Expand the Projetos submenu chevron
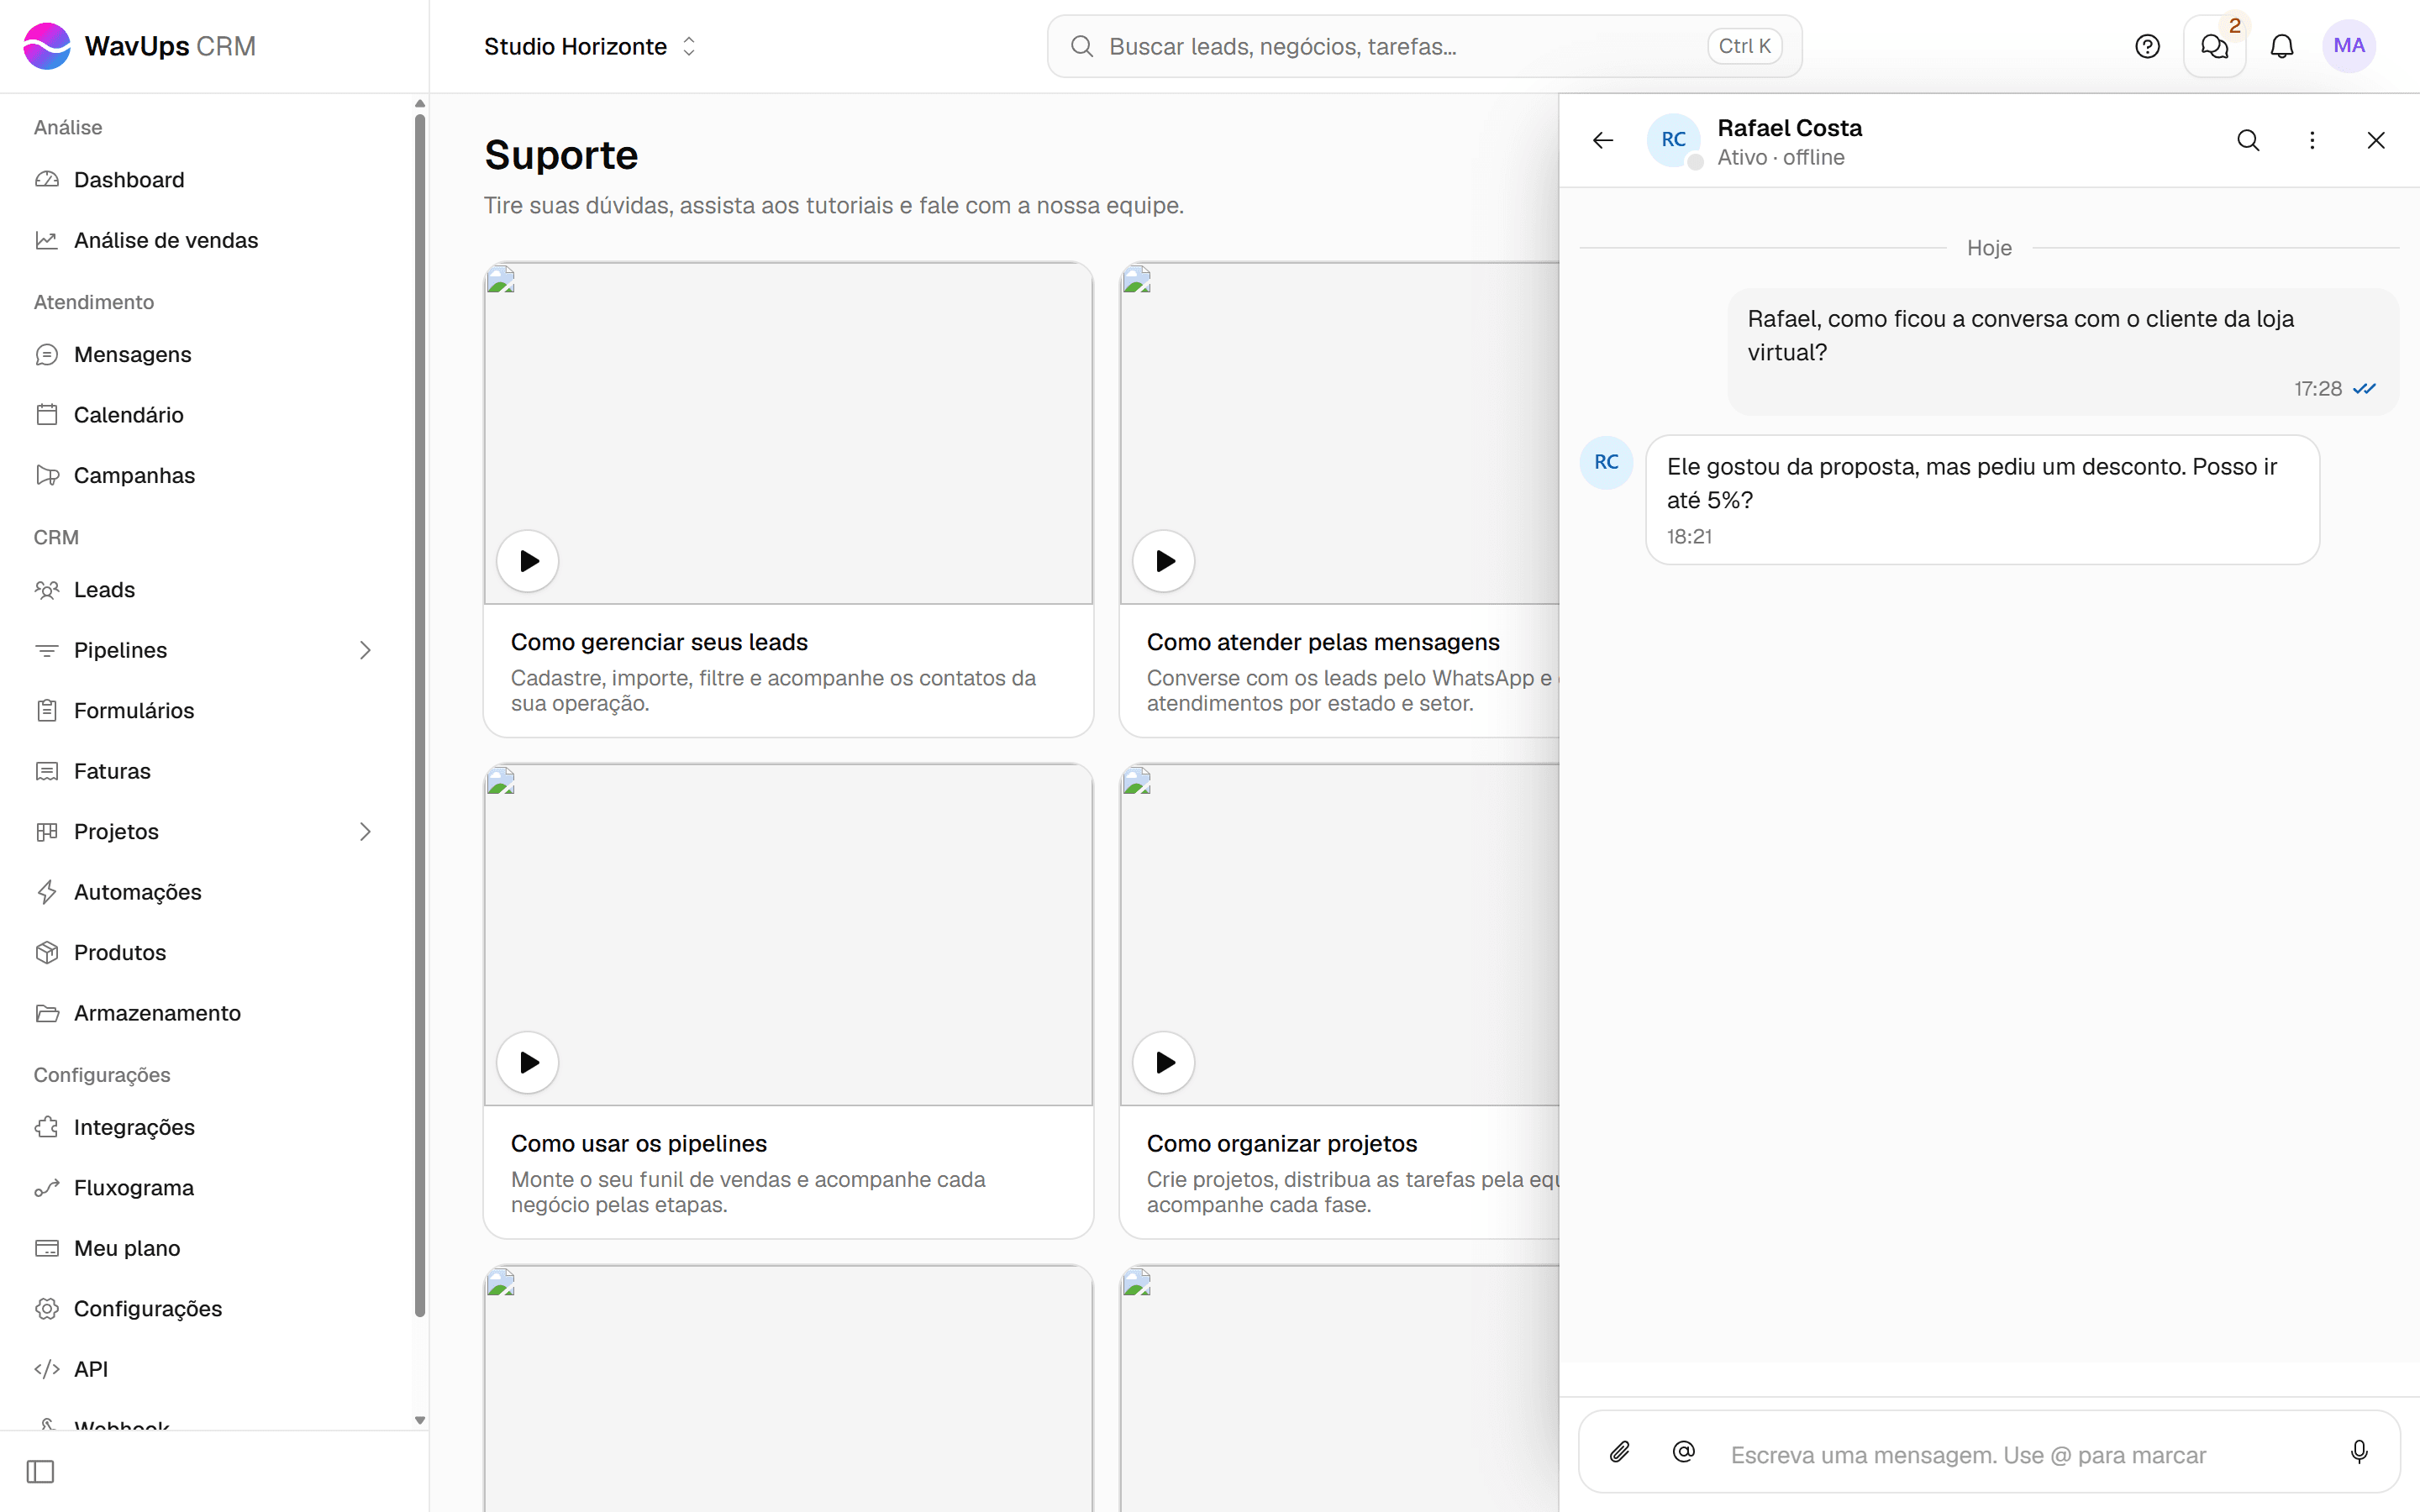 pos(365,832)
